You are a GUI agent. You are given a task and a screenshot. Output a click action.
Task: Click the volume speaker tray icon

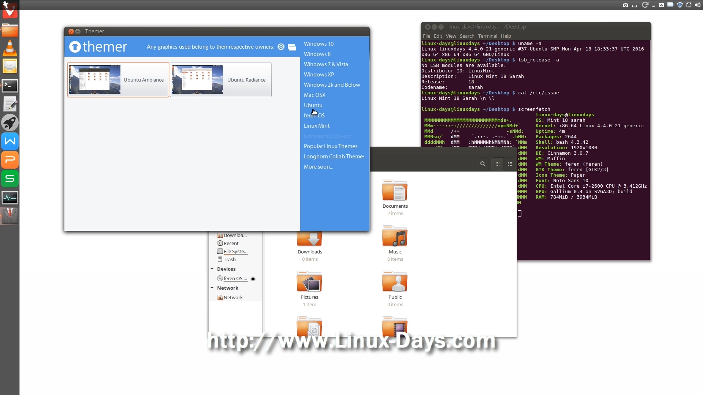click(698, 5)
